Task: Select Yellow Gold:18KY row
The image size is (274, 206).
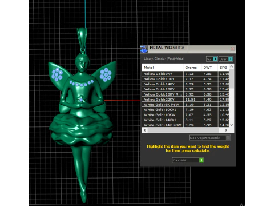Action: coord(186,89)
